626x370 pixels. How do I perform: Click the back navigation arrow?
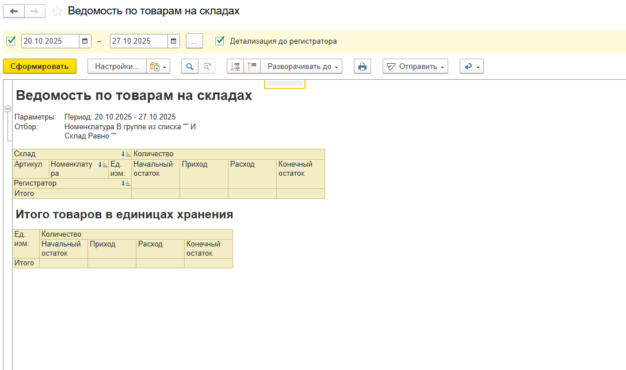pyautogui.click(x=14, y=11)
